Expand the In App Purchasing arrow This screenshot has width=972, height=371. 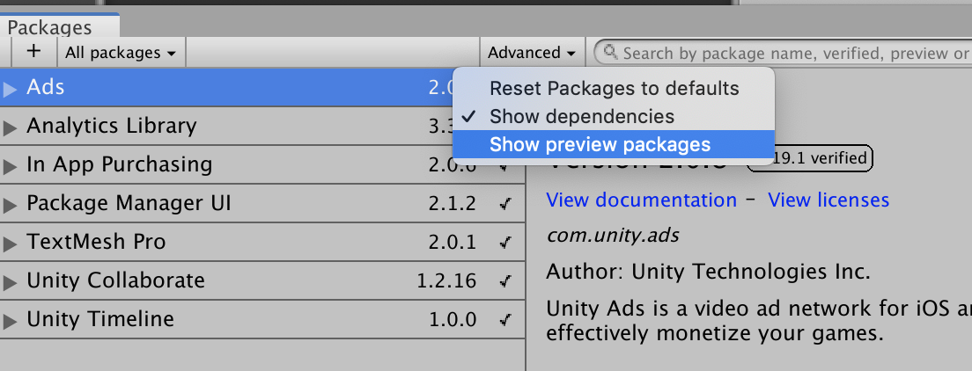point(11,165)
